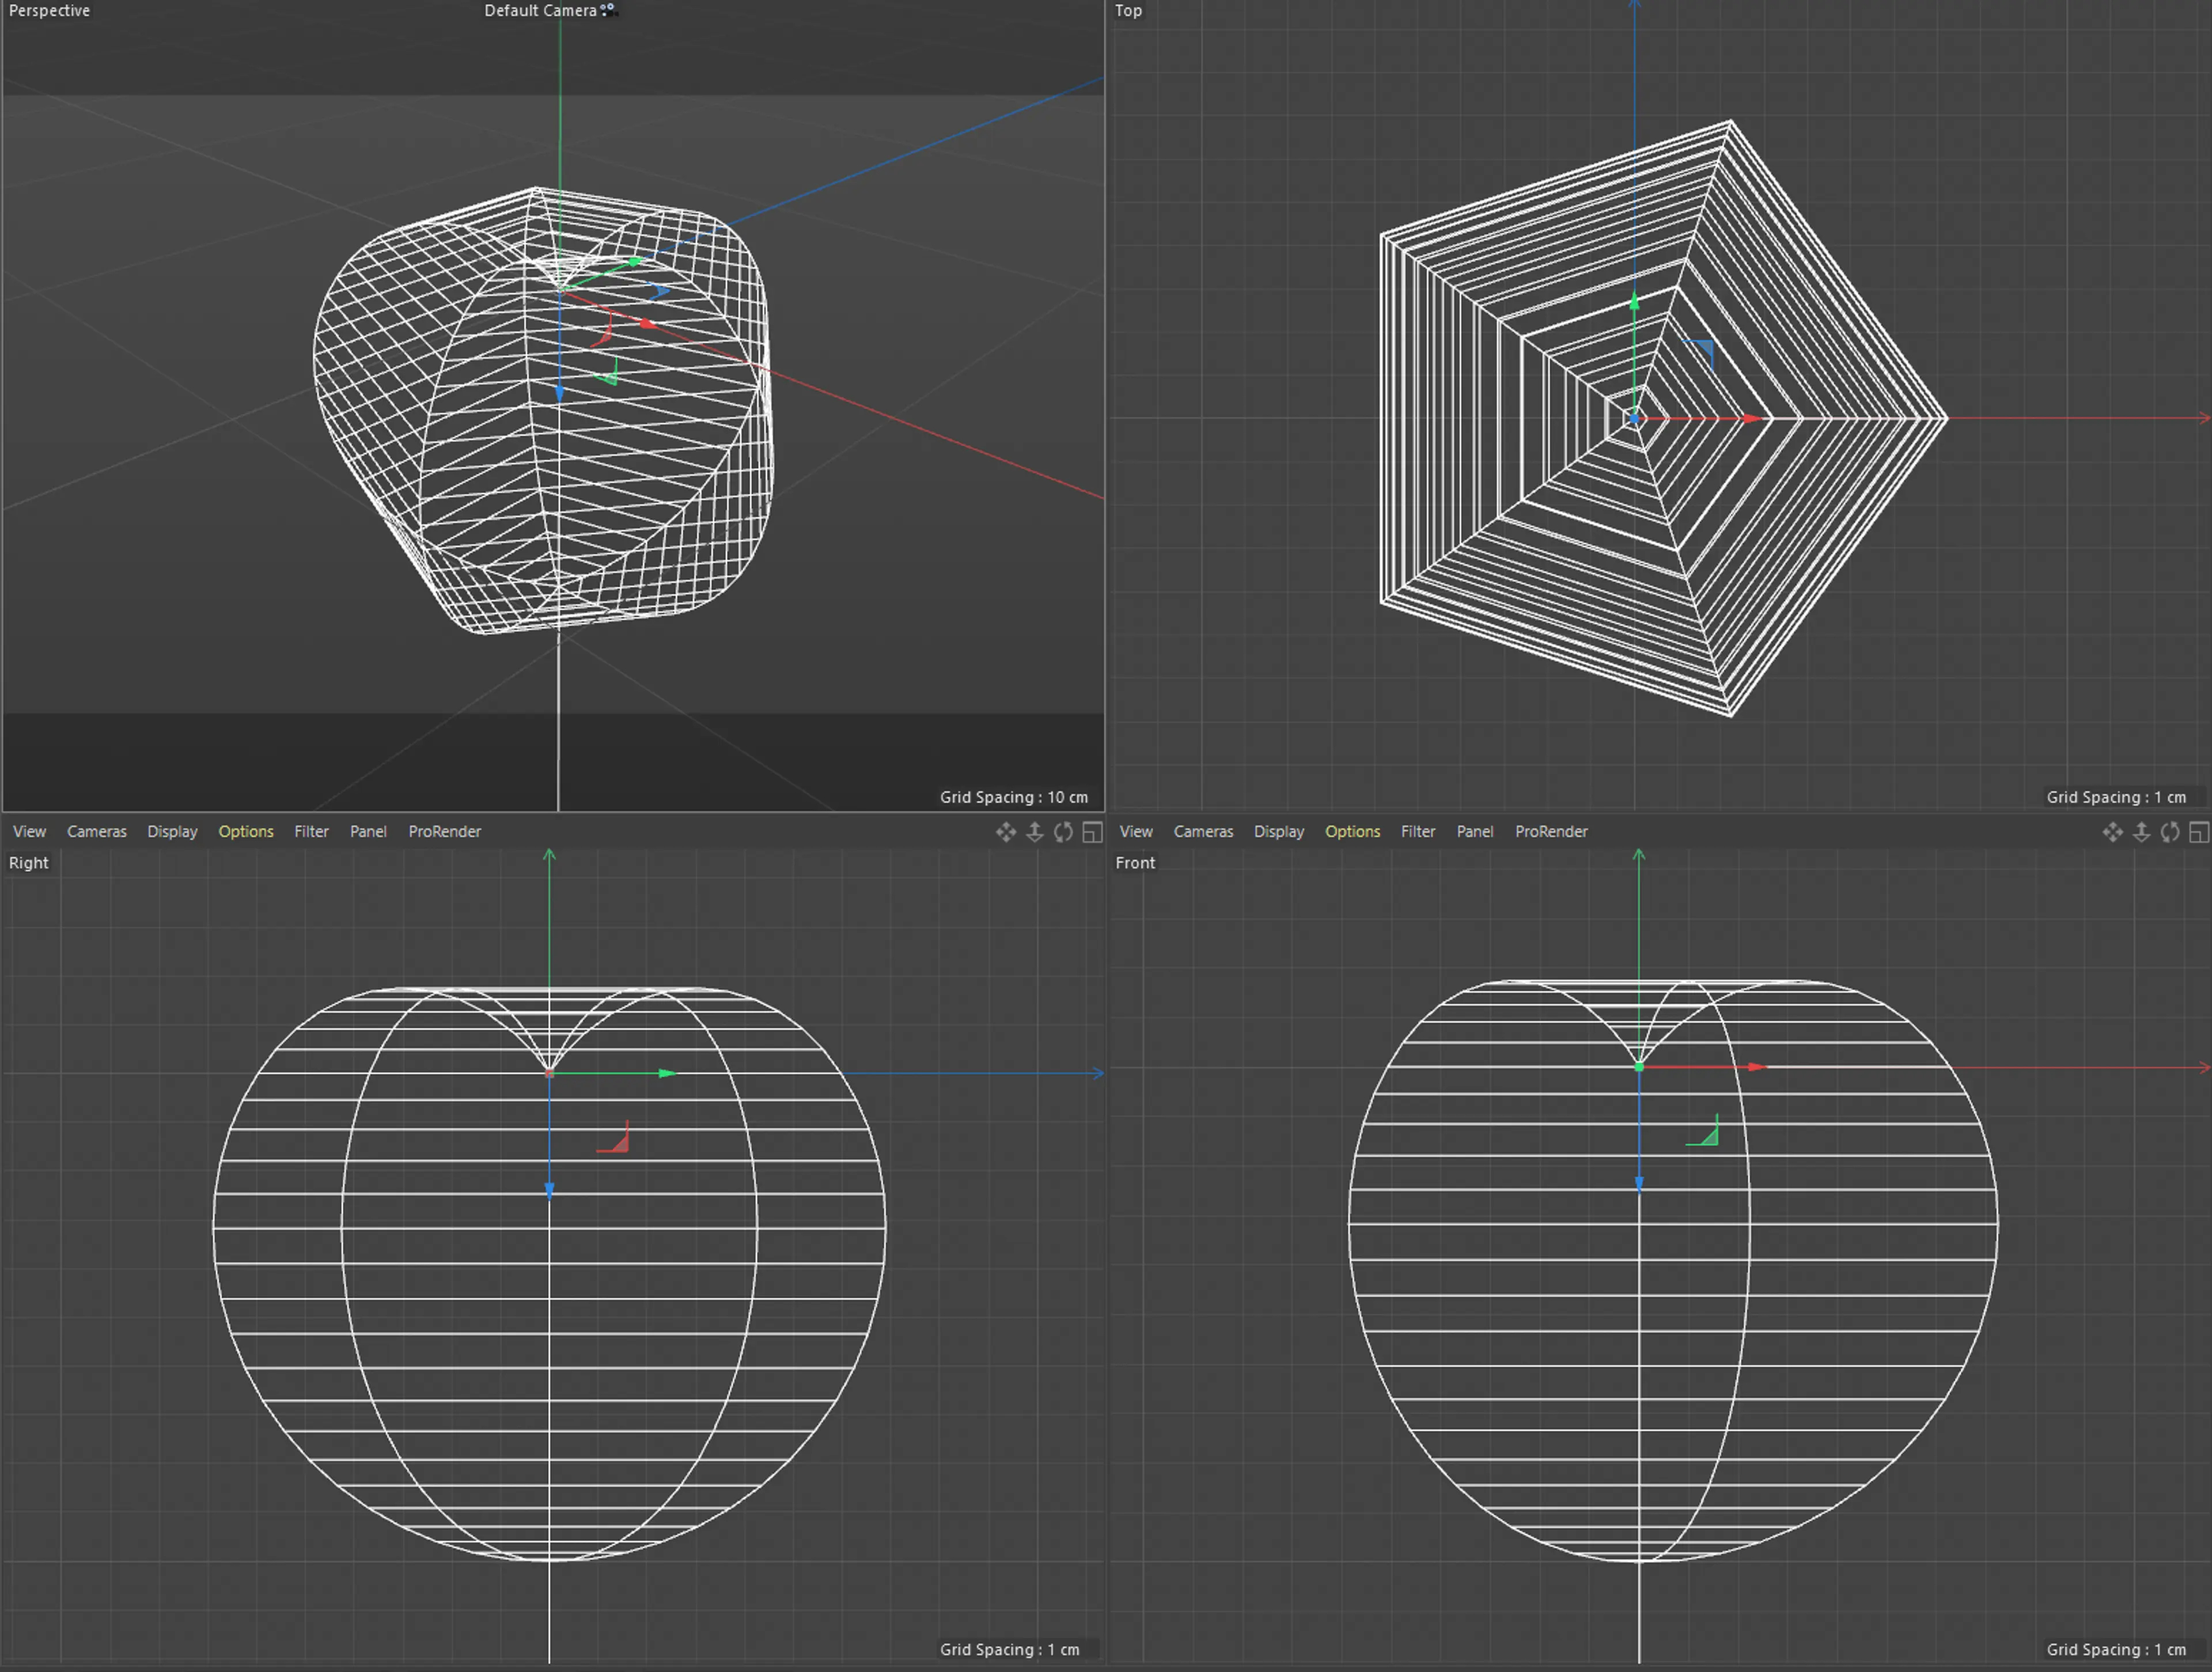Open highlighted Options menu in Right viewport
Screen dimensions: 2212x1672
coord(246,831)
